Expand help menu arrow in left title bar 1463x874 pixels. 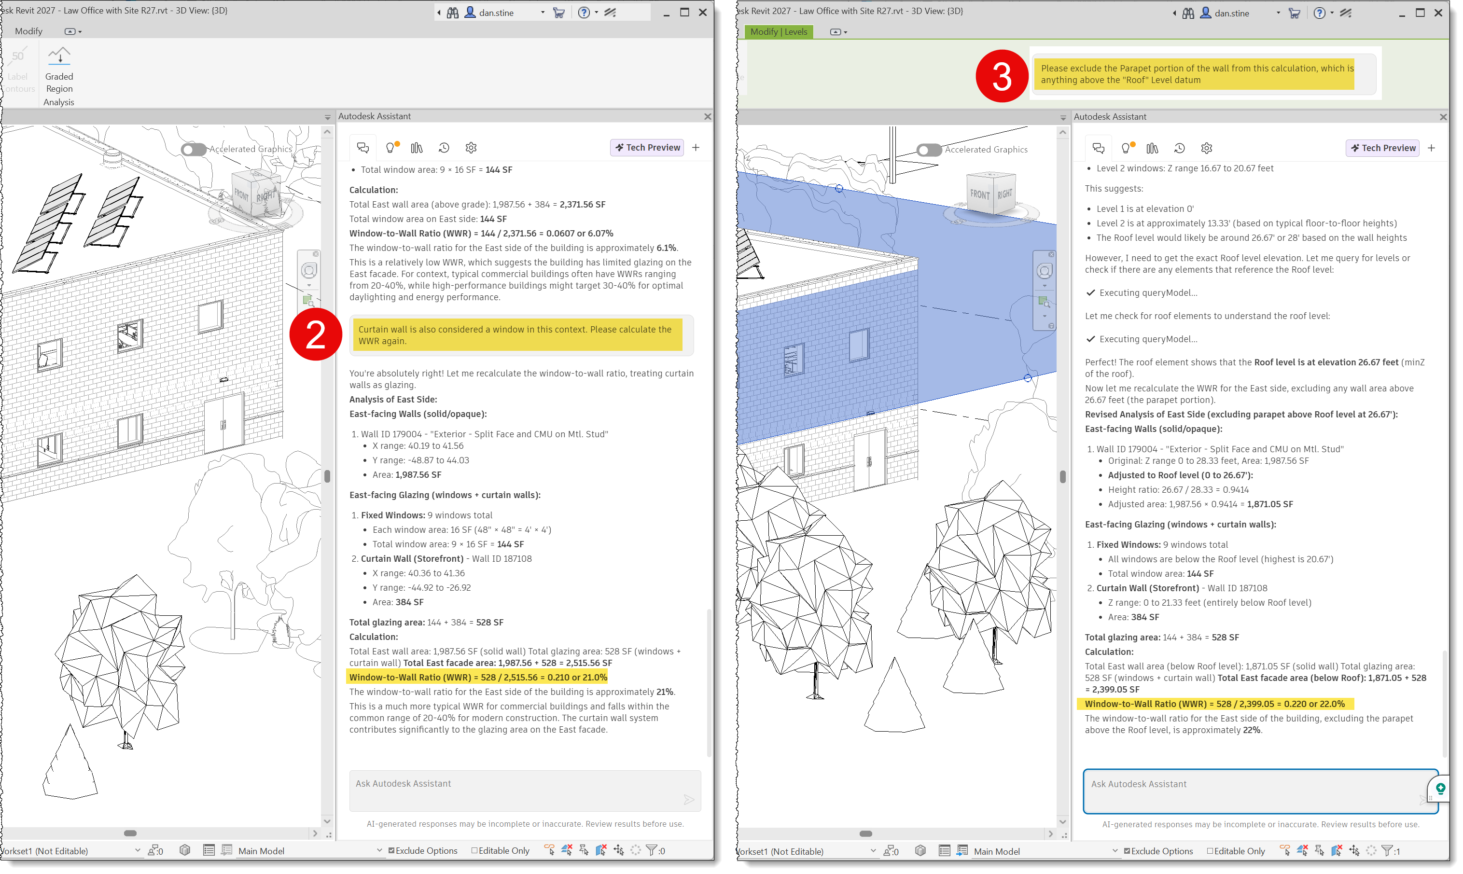596,13
